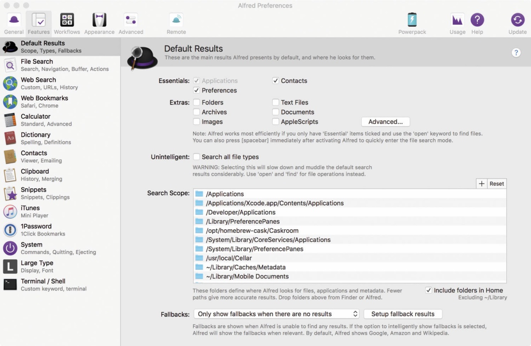Select System commands settings
531x346 pixels.
[x=60, y=248]
